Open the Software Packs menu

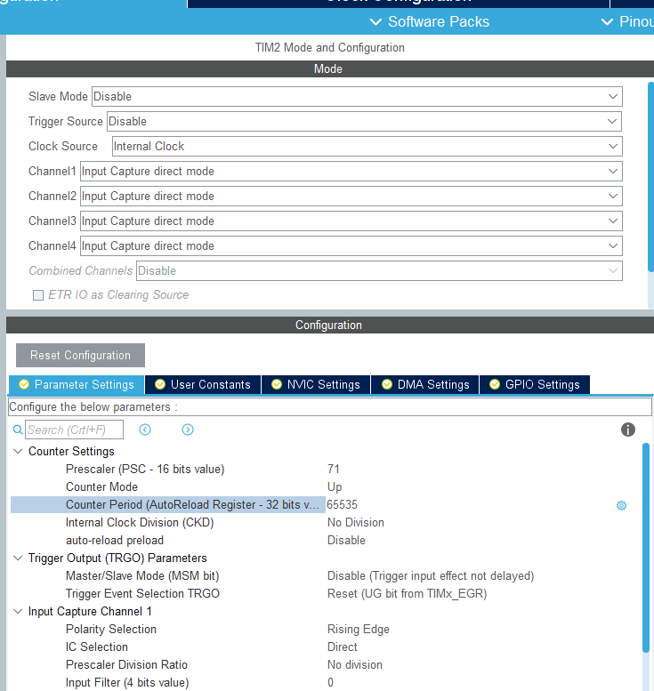tap(430, 21)
